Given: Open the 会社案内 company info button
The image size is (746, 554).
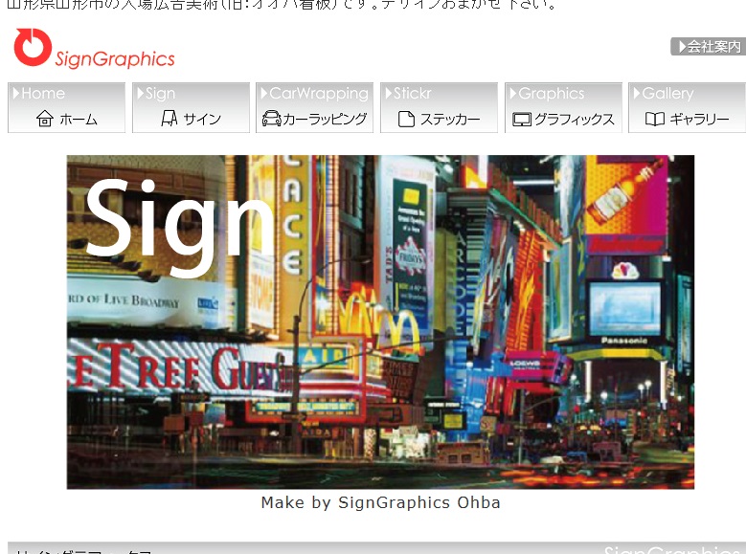Looking at the screenshot, I should click(x=708, y=47).
